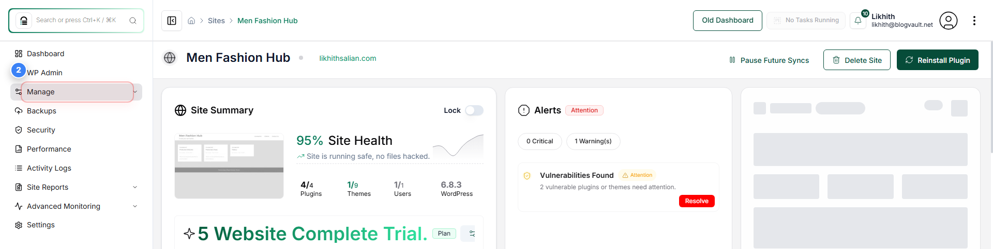This screenshot has width=993, height=249.
Task: Click the Plan badge
Action: 444,234
